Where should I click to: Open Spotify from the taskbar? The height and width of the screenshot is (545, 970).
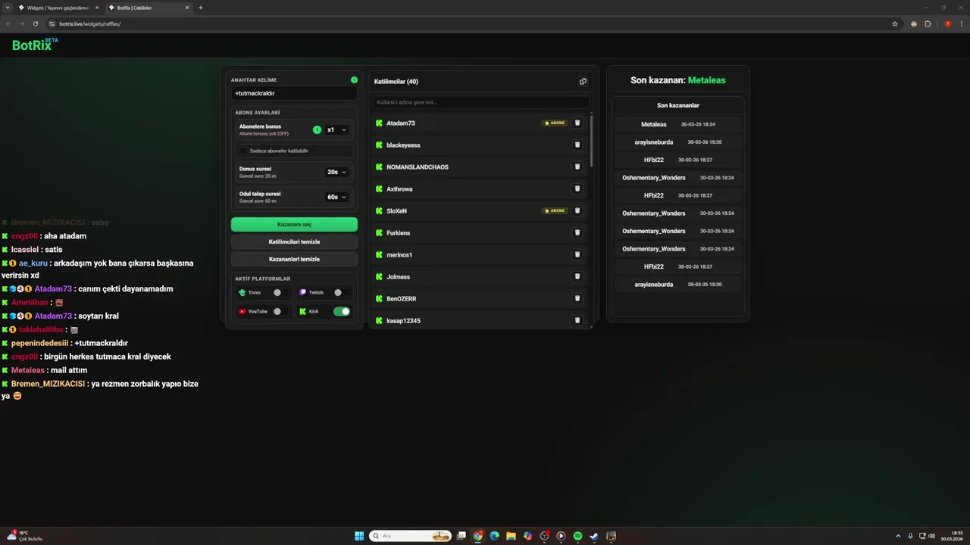click(577, 536)
